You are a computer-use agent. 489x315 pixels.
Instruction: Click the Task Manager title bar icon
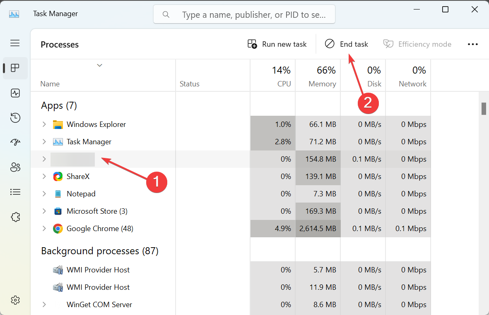(x=14, y=14)
